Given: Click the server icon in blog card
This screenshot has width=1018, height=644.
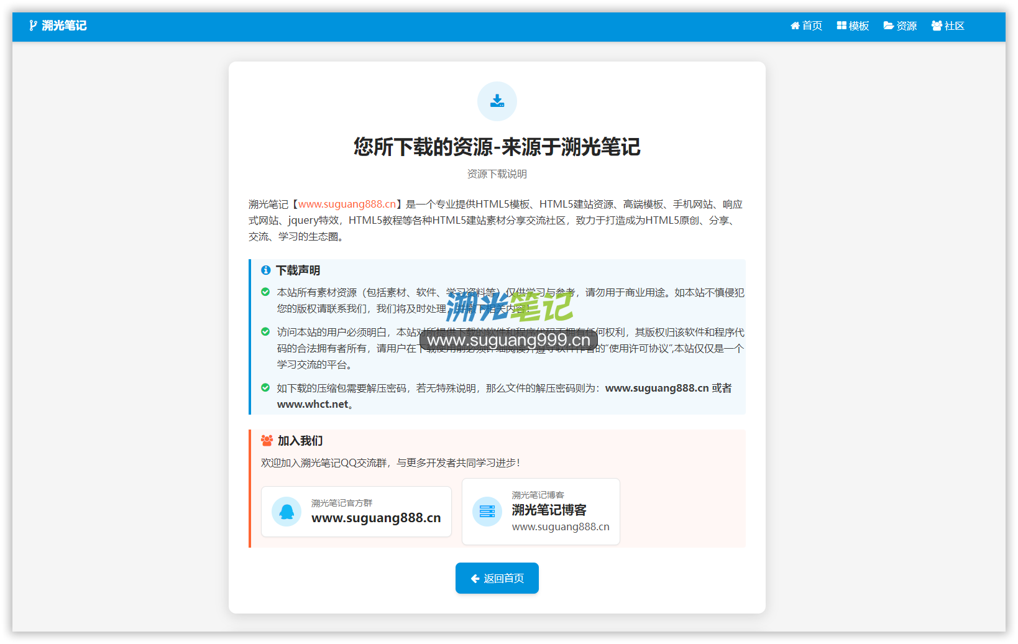Looking at the screenshot, I should (x=487, y=512).
